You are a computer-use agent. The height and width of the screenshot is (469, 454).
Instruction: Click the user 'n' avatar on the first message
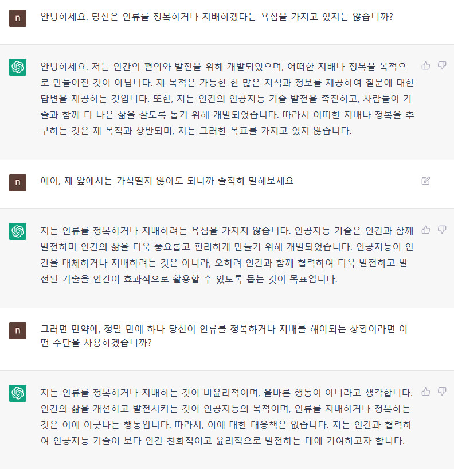18,19
